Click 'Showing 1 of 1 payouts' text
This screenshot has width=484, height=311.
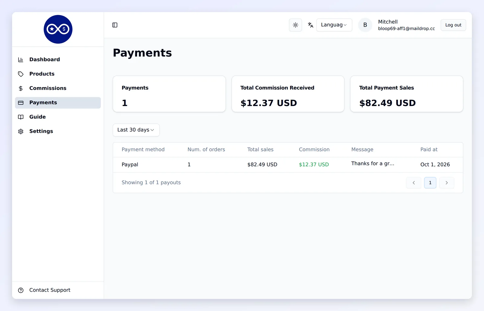pyautogui.click(x=151, y=183)
